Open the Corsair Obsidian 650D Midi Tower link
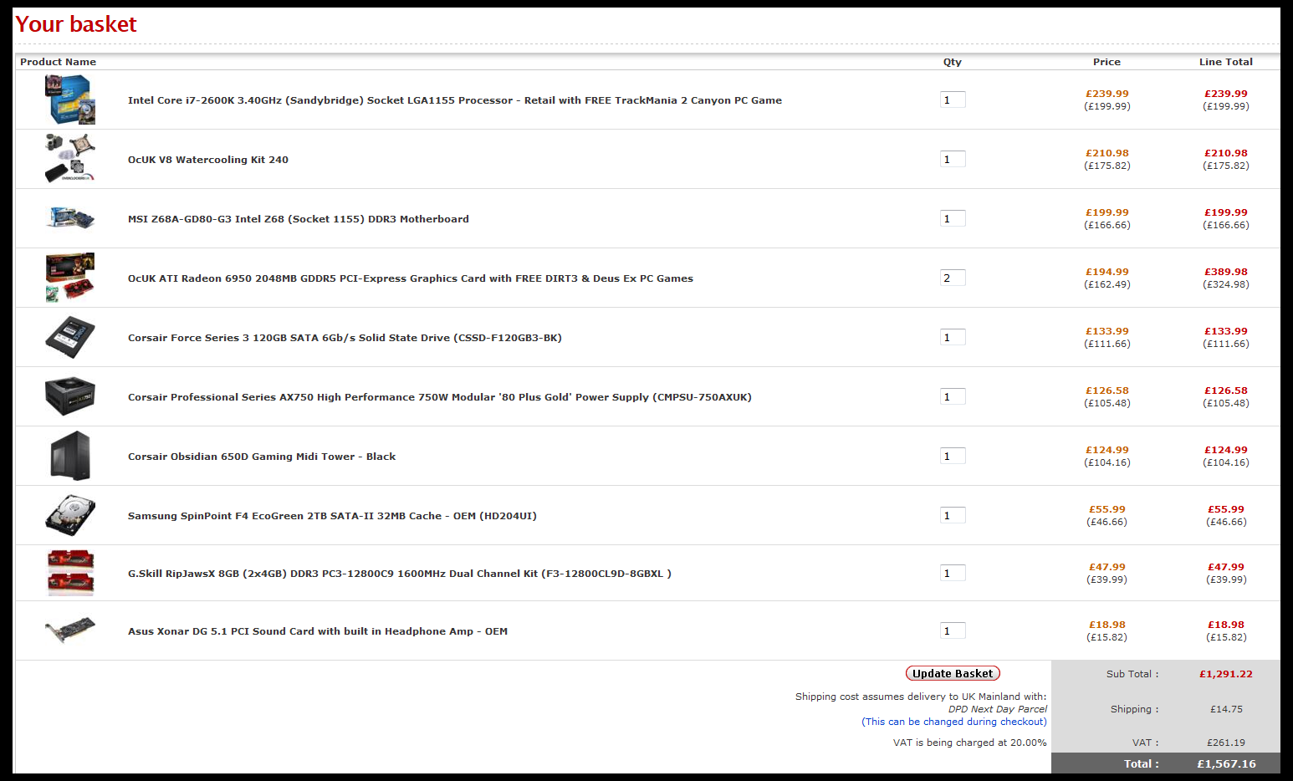Screen dimensions: 1293x781 click(x=262, y=457)
